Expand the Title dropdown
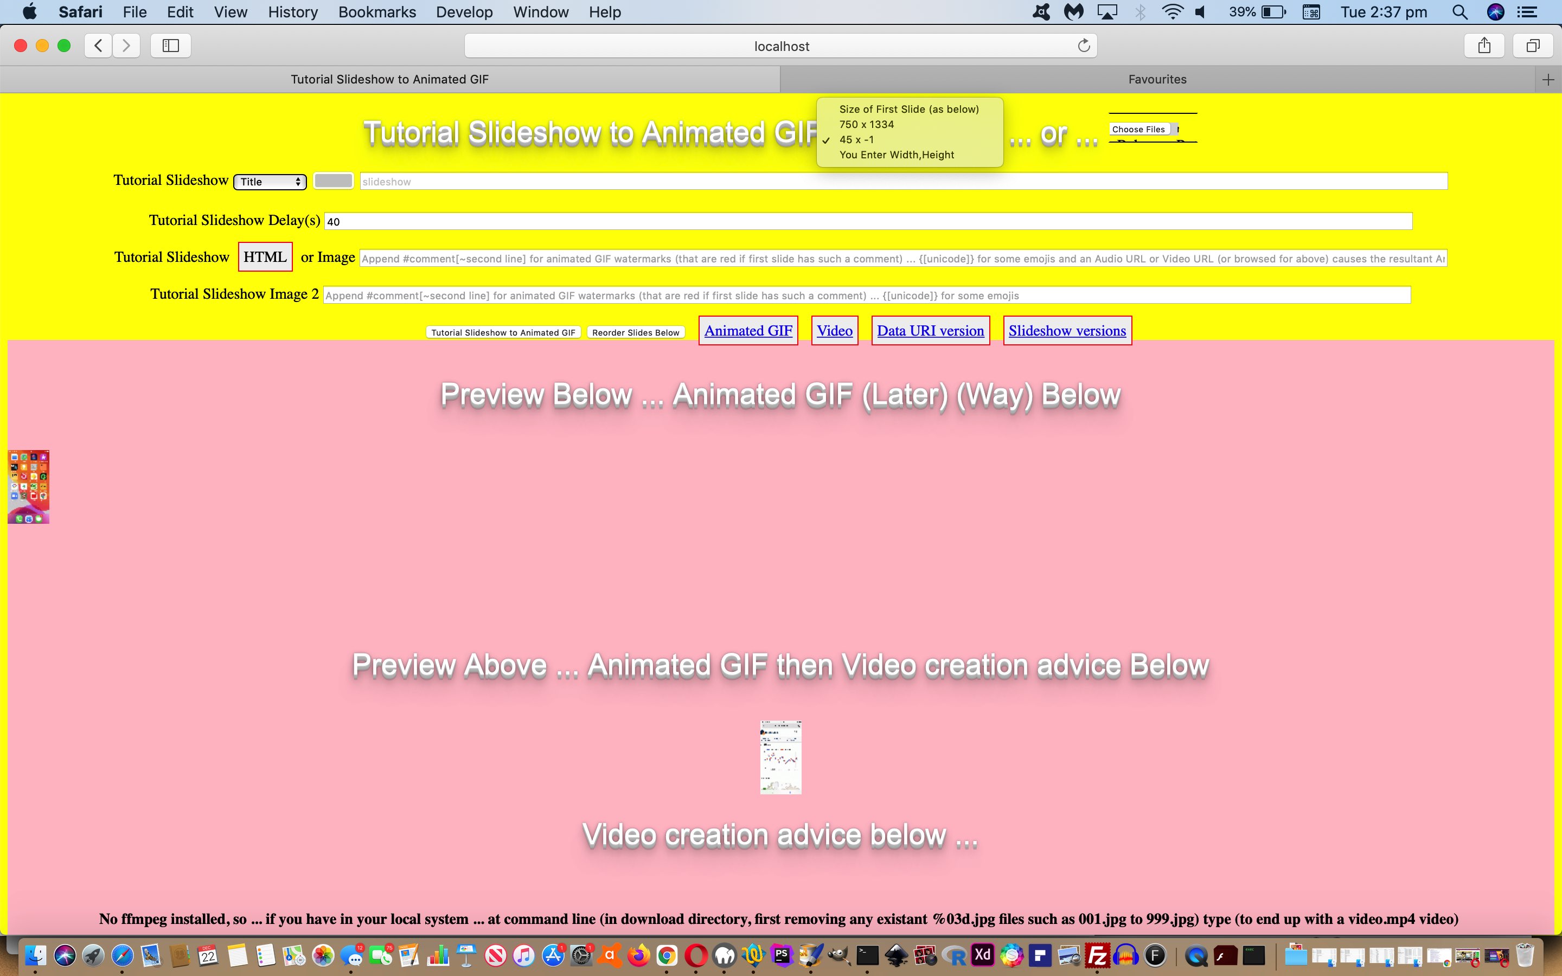 270,182
